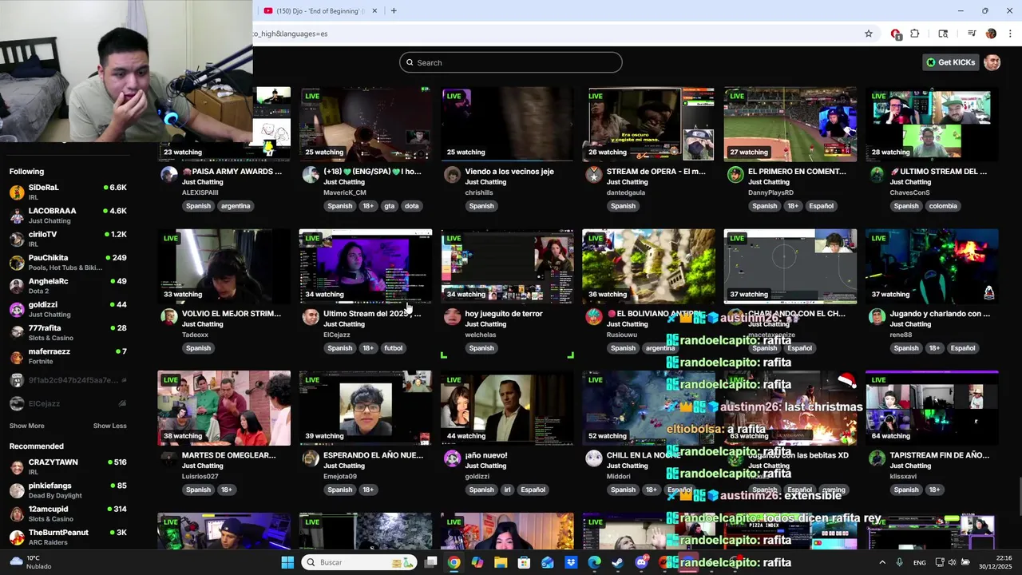
Task: Open 'EL PRIMERO EN COMENT...' stream thumbnail
Action: (x=790, y=125)
